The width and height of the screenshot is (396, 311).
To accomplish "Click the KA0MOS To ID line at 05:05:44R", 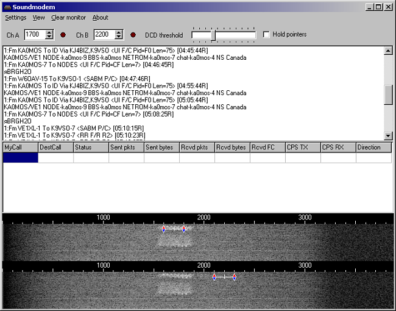I will [106, 100].
